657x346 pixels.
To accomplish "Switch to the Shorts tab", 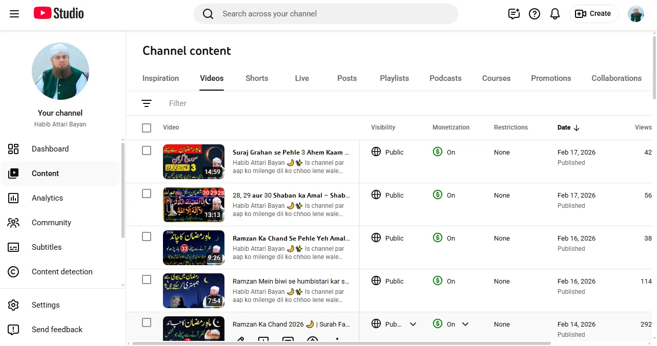I will coord(257,78).
